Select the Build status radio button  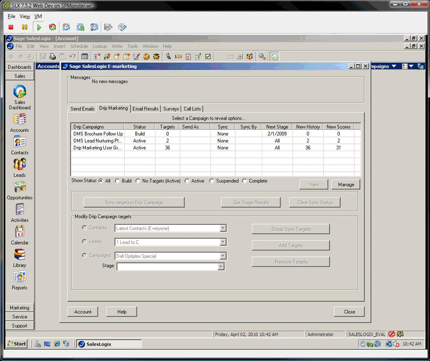tap(117, 181)
